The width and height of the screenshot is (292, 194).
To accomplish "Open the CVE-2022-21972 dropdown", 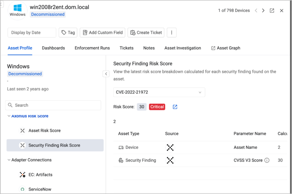I will (x=159, y=92).
